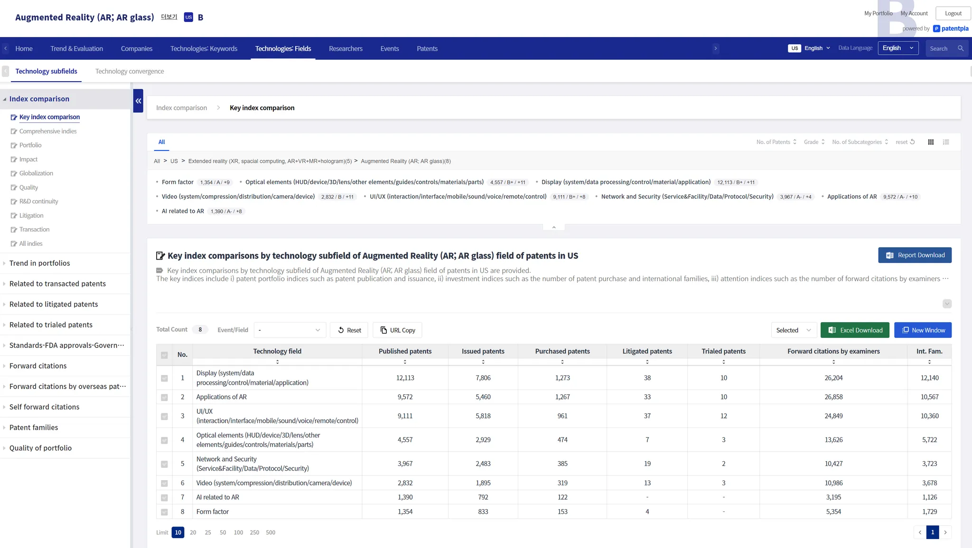Switch to list view icon
The image size is (972, 548).
point(946,142)
